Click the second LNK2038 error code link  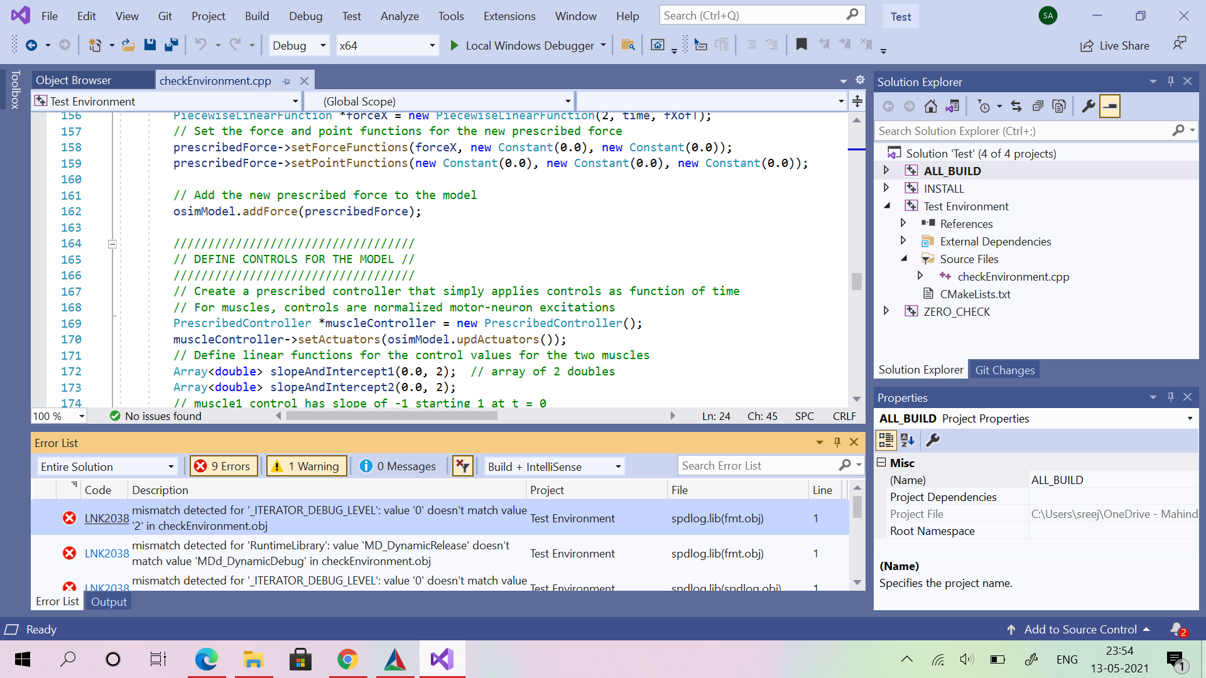tap(105, 553)
